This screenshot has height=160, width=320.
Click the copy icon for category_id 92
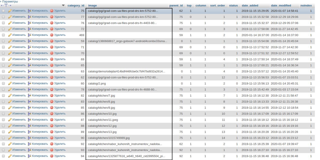tap(29, 144)
